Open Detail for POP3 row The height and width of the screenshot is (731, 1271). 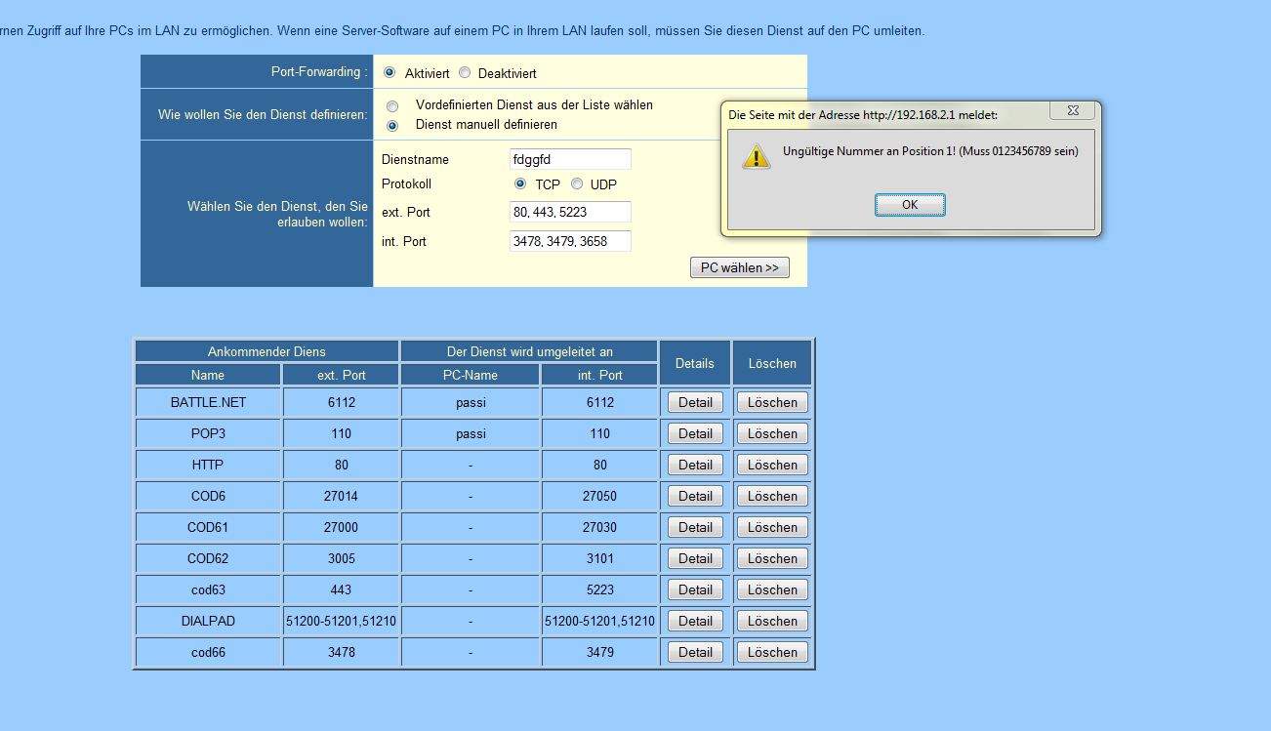click(695, 433)
